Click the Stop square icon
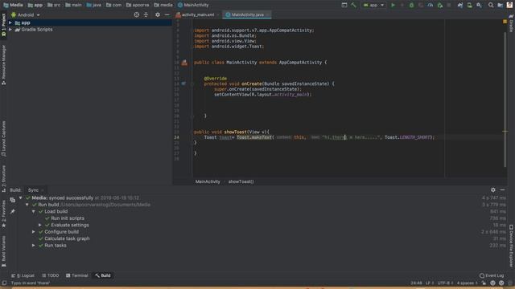Viewport: 515px width, 289px height. pyautogui.click(x=449, y=5)
